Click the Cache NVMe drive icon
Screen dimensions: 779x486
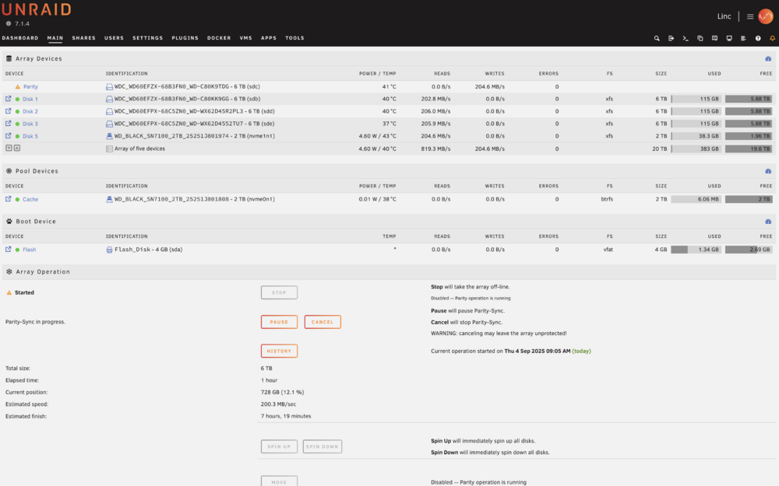pyautogui.click(x=109, y=199)
